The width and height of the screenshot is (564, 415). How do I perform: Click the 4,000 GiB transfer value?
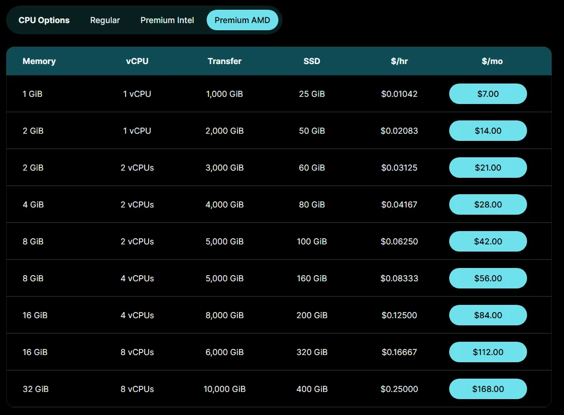225,204
